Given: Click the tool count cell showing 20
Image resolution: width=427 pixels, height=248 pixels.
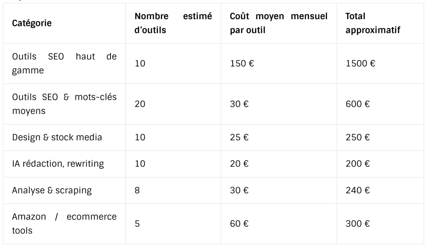Looking at the screenshot, I should (140, 104).
